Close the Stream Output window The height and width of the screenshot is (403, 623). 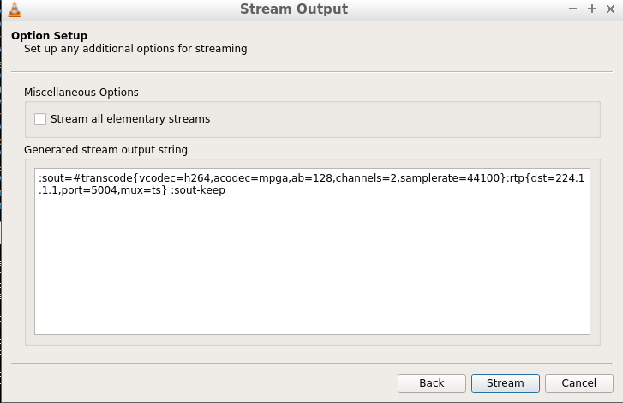coord(611,9)
